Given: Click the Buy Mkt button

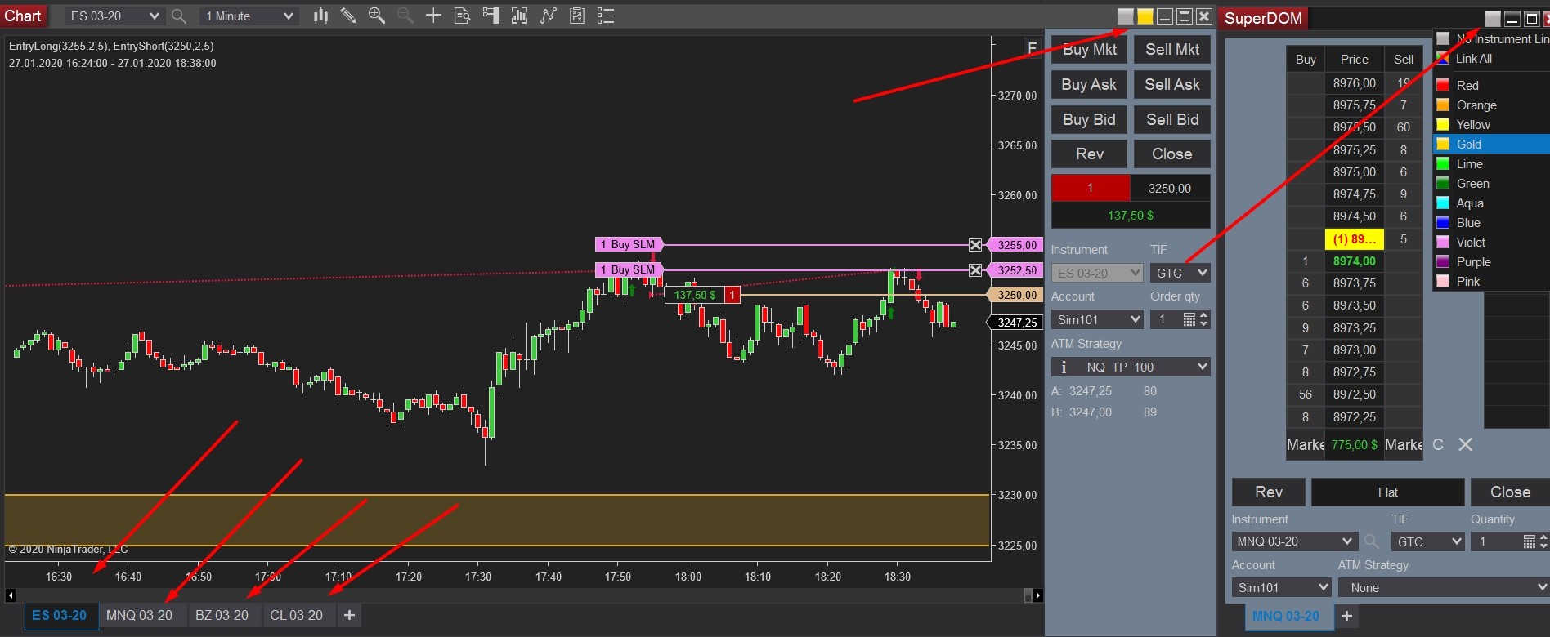Looking at the screenshot, I should 1090,49.
